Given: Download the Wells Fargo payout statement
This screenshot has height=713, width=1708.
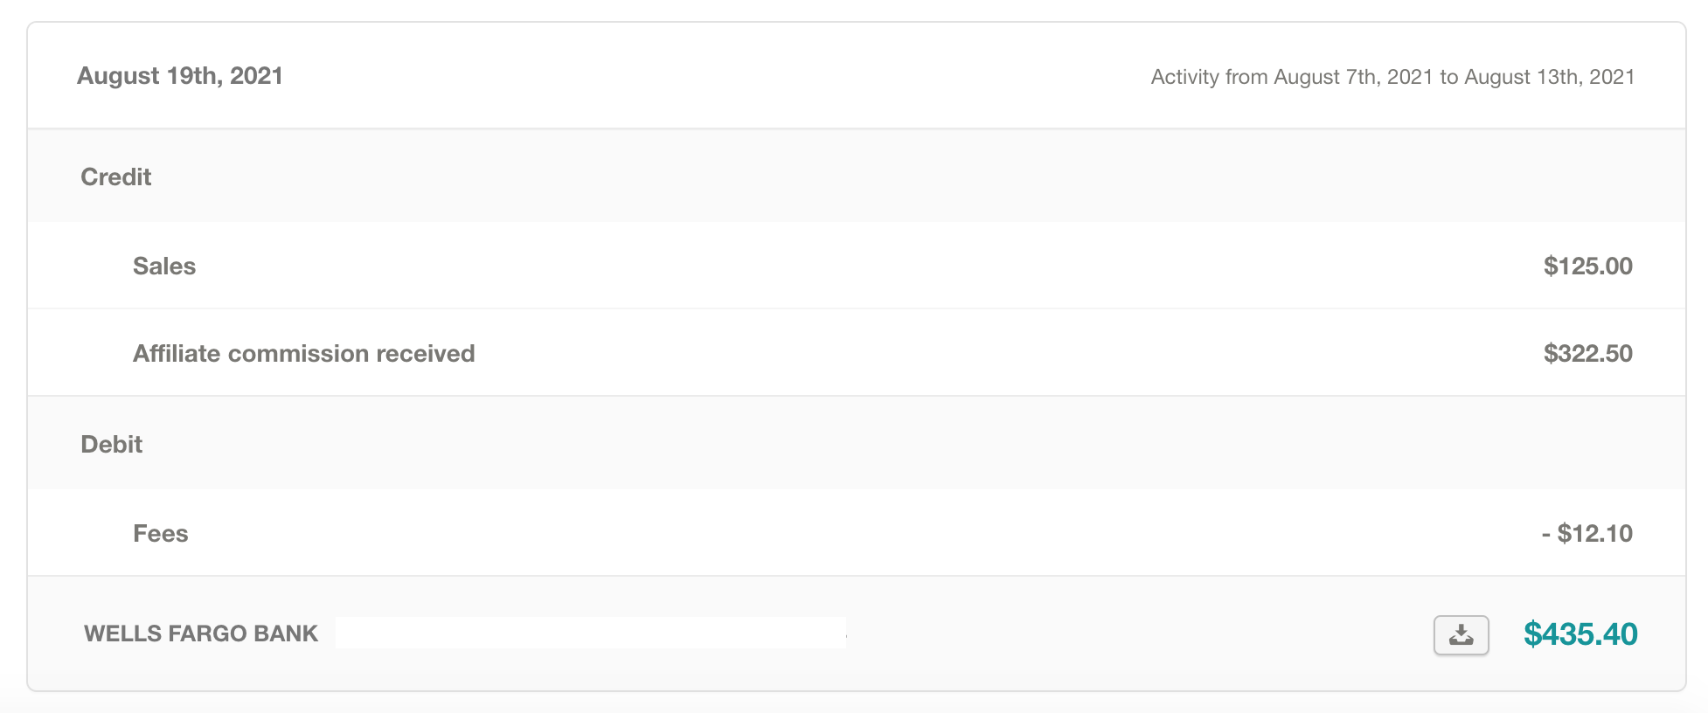Looking at the screenshot, I should point(1461,635).
